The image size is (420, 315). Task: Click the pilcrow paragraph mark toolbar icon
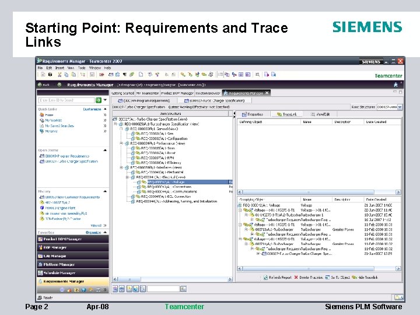point(125,75)
